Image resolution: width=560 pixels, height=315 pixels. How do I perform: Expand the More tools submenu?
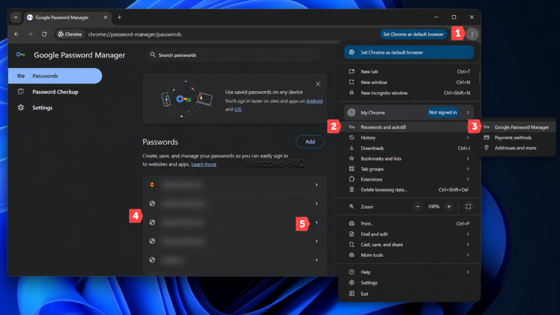409,255
